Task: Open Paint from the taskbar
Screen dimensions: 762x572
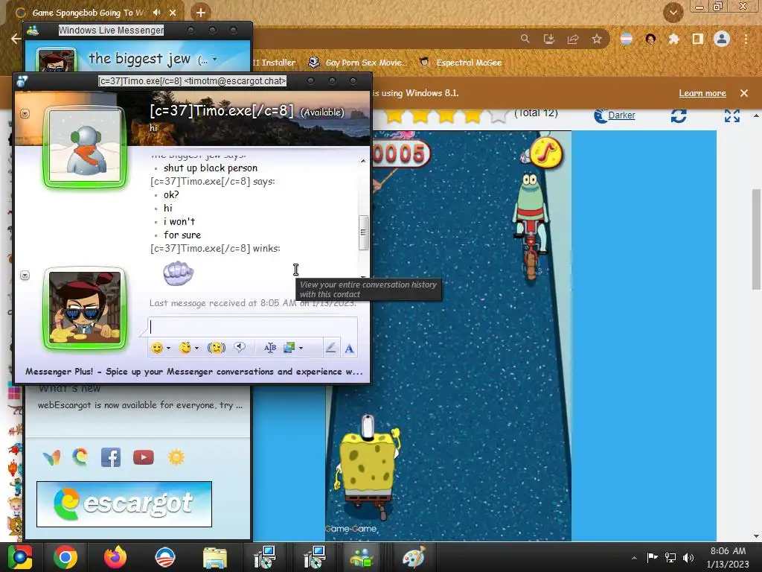Action: (414, 557)
